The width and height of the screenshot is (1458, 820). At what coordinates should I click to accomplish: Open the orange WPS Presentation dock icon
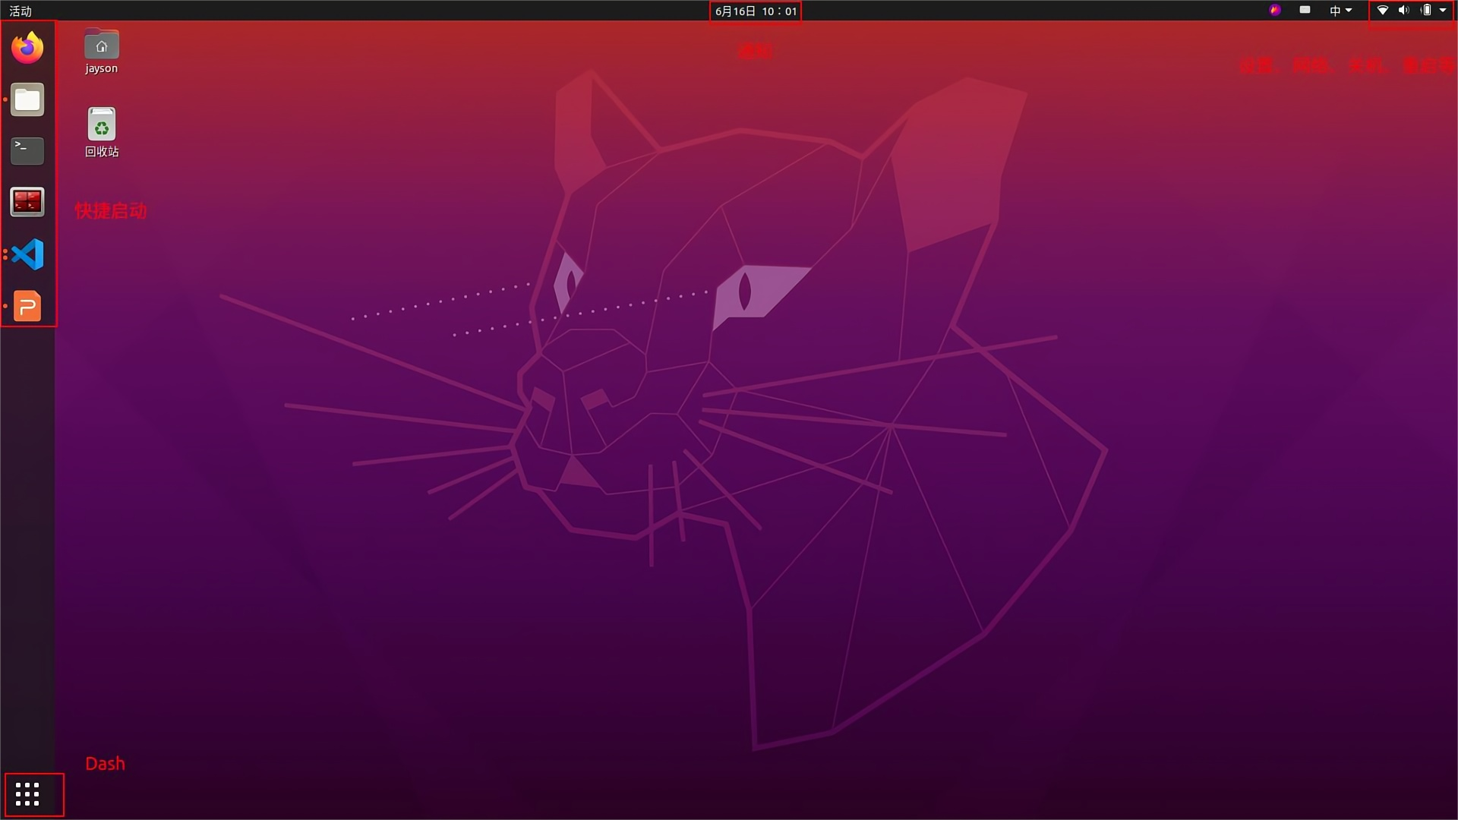pyautogui.click(x=27, y=306)
